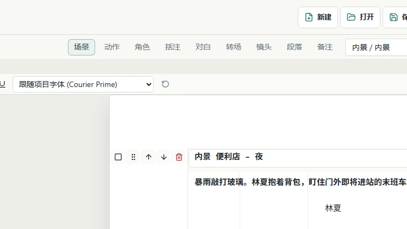Screen dimensions: 407x229
Task: Choose the 镜头 shot element
Action: click(x=264, y=47)
